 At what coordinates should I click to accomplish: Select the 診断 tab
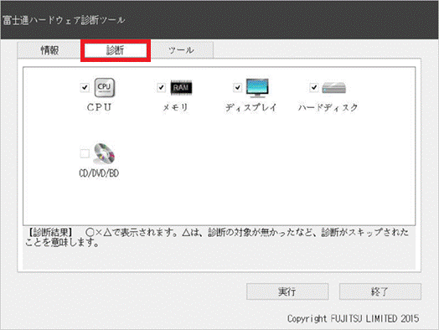point(116,50)
